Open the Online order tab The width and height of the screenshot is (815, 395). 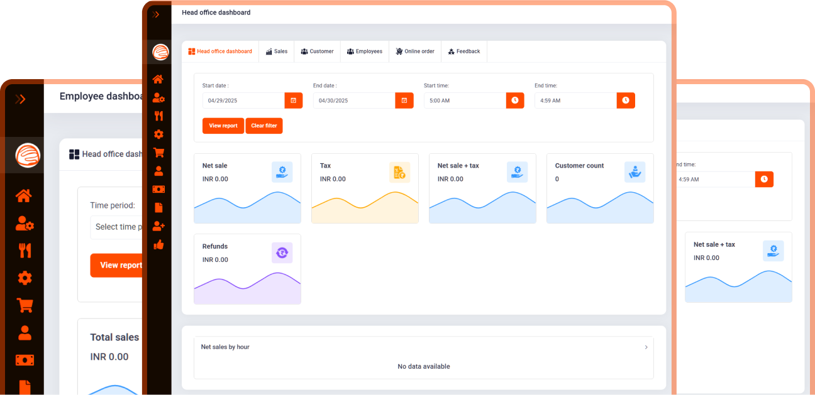click(x=415, y=51)
